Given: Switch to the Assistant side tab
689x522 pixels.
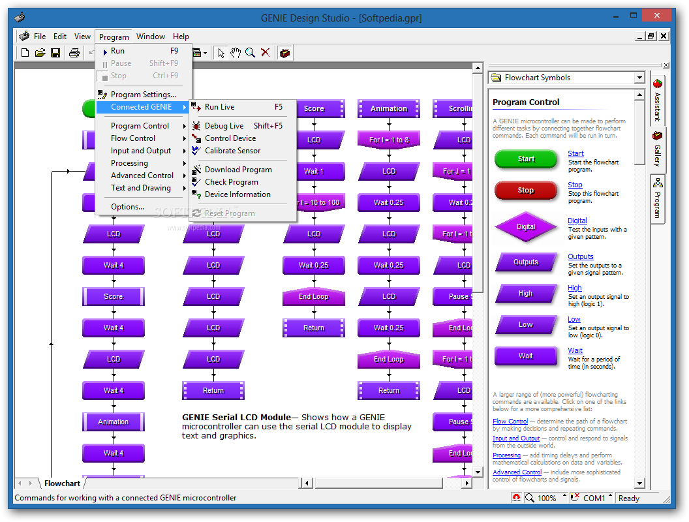Looking at the screenshot, I should click(658, 100).
